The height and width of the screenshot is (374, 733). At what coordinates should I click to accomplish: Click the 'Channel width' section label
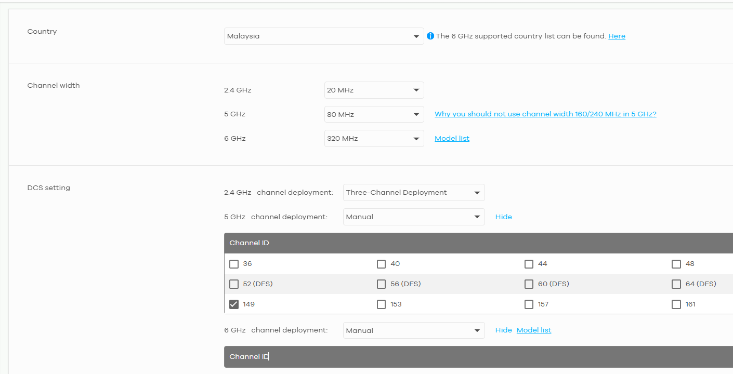(x=54, y=85)
